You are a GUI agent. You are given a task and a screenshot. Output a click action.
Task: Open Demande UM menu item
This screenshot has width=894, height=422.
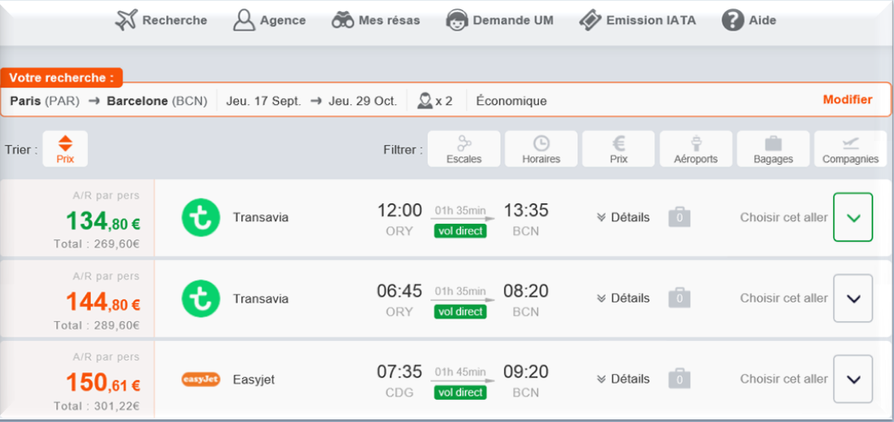click(x=500, y=21)
